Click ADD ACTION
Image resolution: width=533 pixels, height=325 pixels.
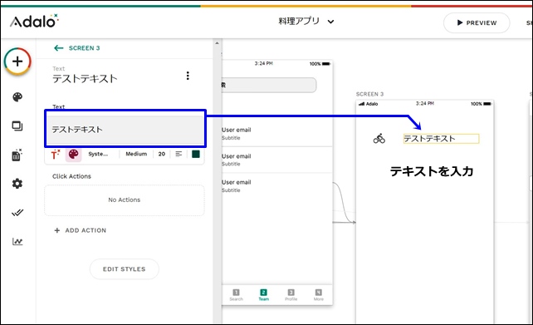(x=81, y=230)
